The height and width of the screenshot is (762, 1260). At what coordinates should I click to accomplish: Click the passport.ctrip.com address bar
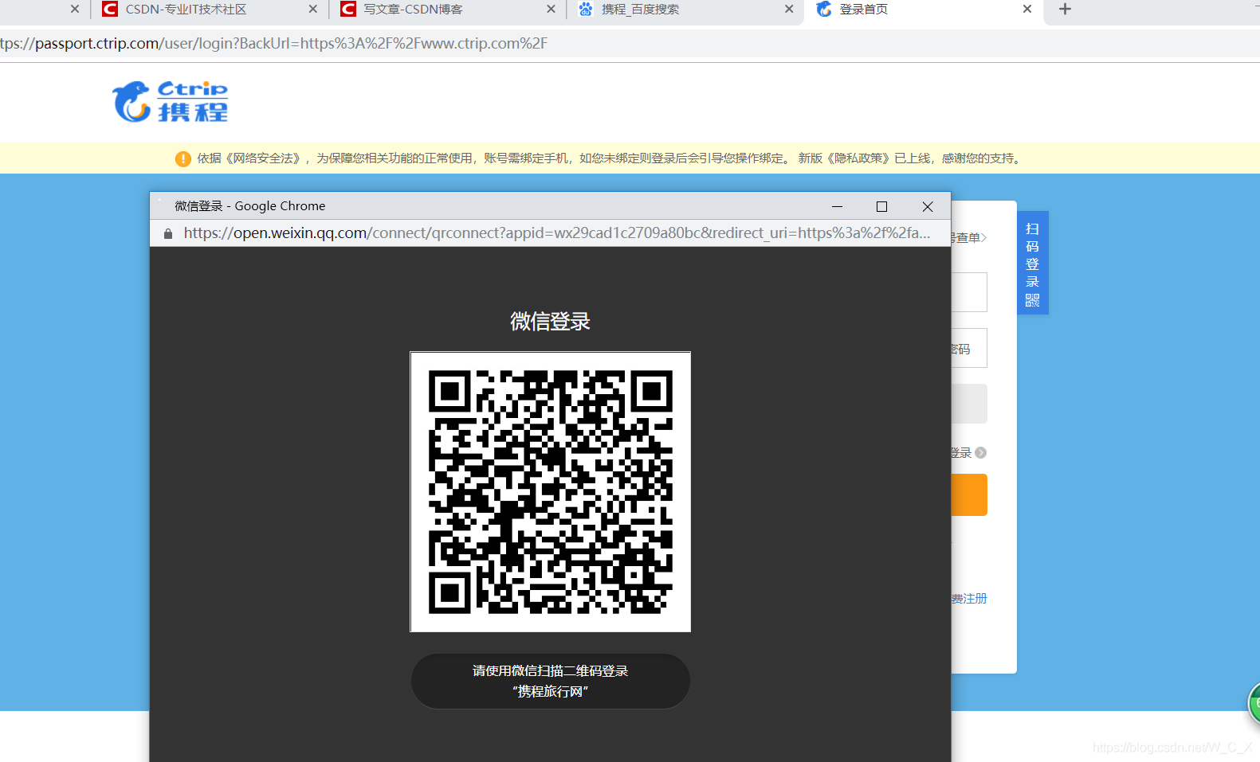(x=630, y=44)
